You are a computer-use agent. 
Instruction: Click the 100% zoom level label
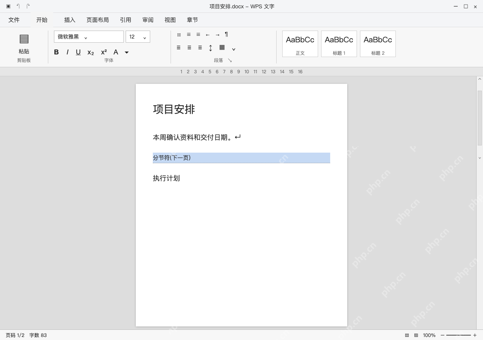click(x=429, y=335)
